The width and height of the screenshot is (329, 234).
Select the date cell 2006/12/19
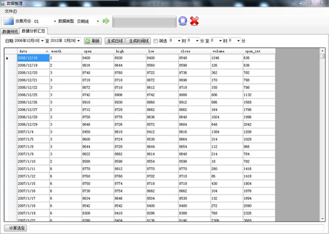[x=33, y=65]
